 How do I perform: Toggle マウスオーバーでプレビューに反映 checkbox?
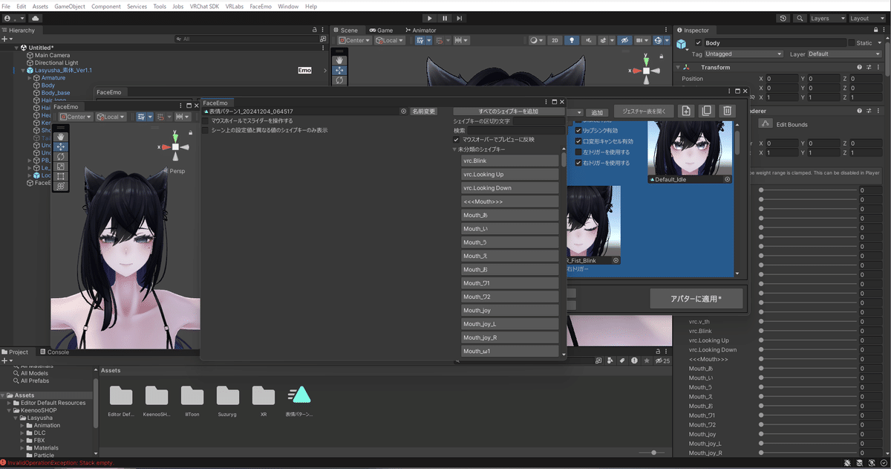(x=457, y=139)
